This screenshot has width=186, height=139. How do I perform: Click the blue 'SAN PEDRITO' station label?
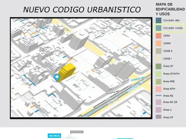[138, 79]
